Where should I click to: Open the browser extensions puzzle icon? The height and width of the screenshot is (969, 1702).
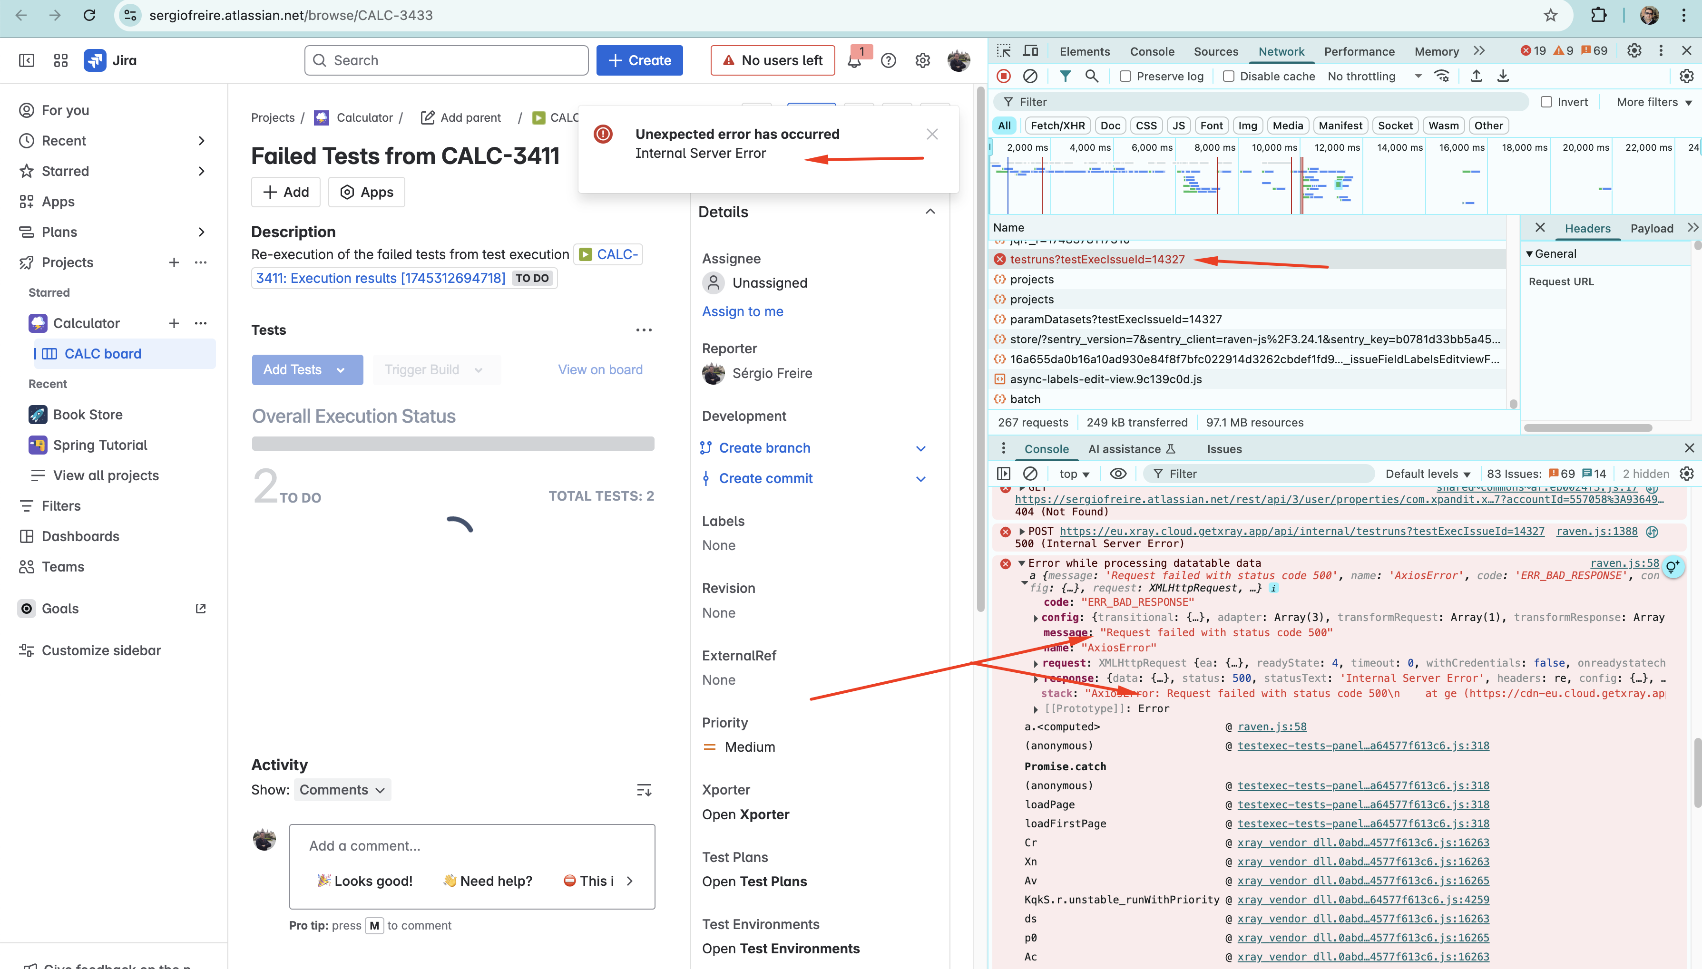tap(1599, 15)
